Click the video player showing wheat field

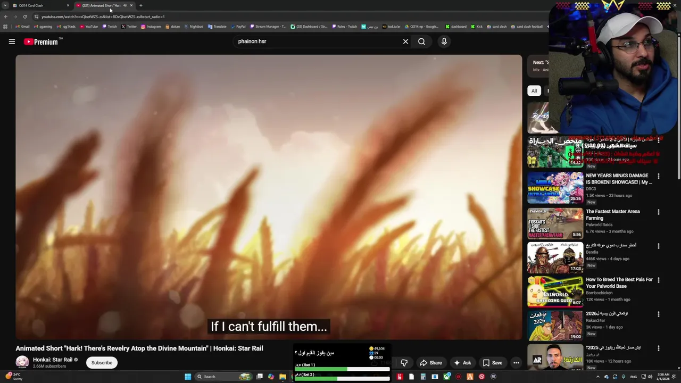(x=269, y=197)
